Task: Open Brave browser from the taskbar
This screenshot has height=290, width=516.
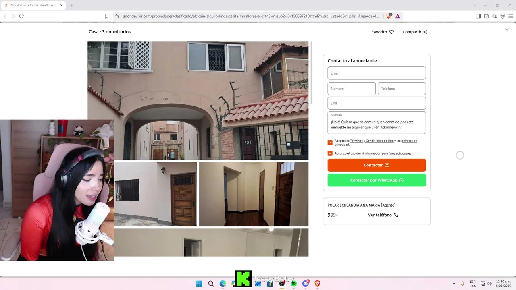Action: pyautogui.click(x=317, y=284)
